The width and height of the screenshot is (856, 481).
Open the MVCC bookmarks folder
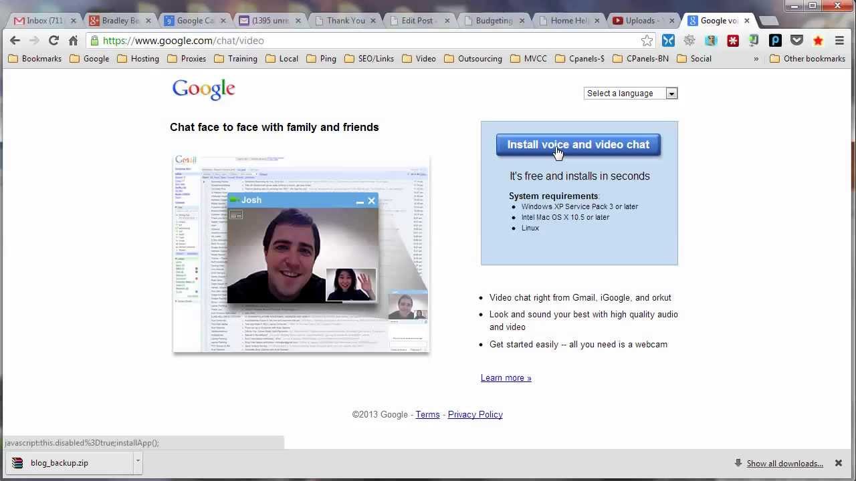[x=528, y=59]
